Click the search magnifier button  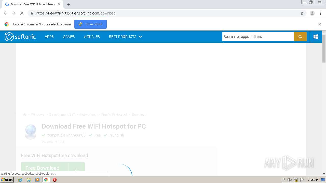(x=300, y=37)
